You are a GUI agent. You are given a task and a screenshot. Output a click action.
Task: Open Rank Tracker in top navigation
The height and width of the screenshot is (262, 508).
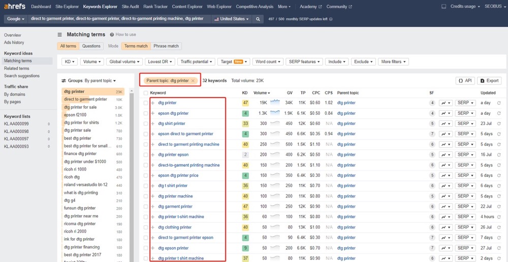[156, 7]
